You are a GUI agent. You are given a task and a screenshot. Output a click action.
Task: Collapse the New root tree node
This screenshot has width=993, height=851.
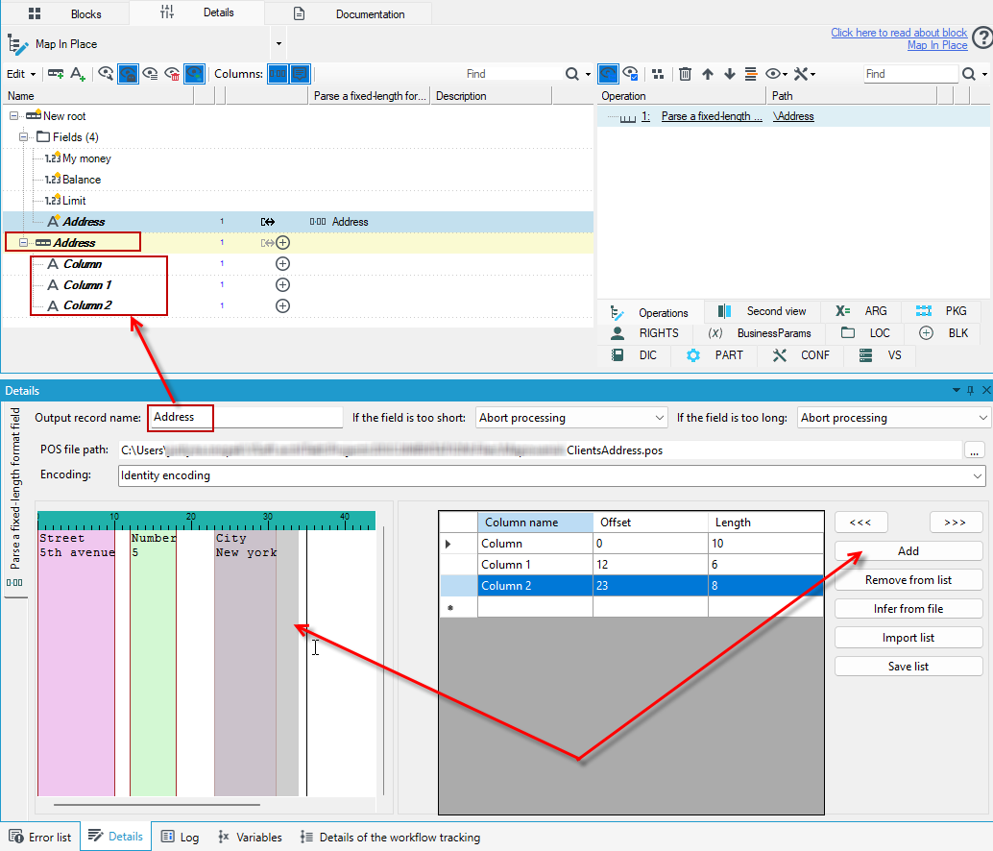[13, 116]
